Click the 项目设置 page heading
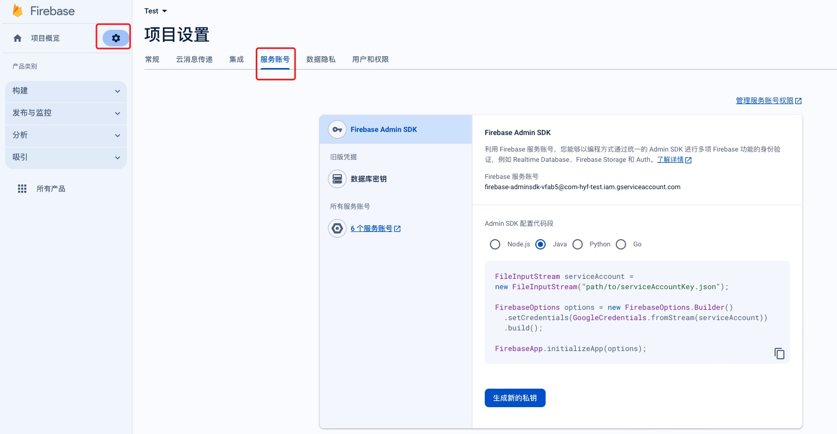This screenshot has width=837, height=434. point(177,35)
